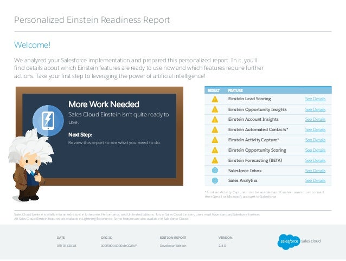This screenshot has height=261, width=346.
Task: Click the lightning phone icon on chalkboard
Action: coord(48,120)
